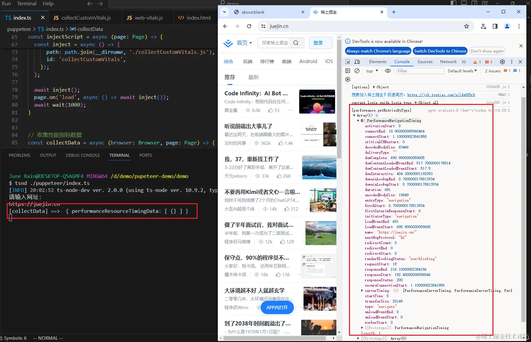Collapse the Array(1) console entry
This screenshot has height=342, width=531.
click(x=354, y=115)
